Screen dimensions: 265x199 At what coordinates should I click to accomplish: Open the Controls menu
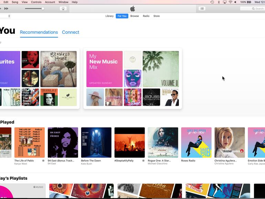[36, 2]
